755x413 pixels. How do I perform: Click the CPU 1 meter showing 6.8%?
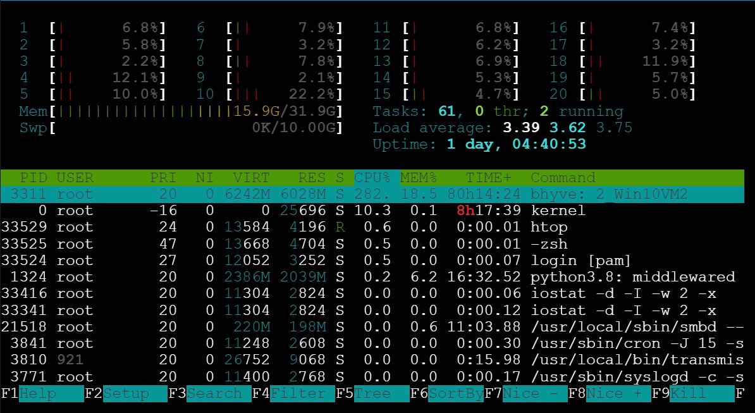tap(92, 28)
